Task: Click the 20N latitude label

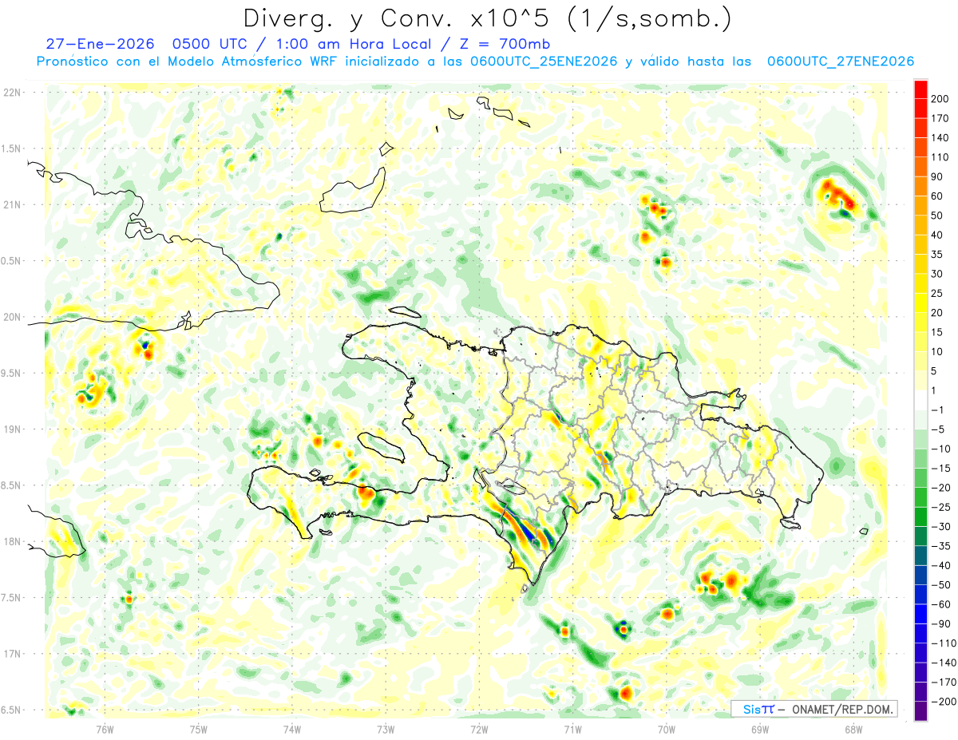Action: pos(12,317)
